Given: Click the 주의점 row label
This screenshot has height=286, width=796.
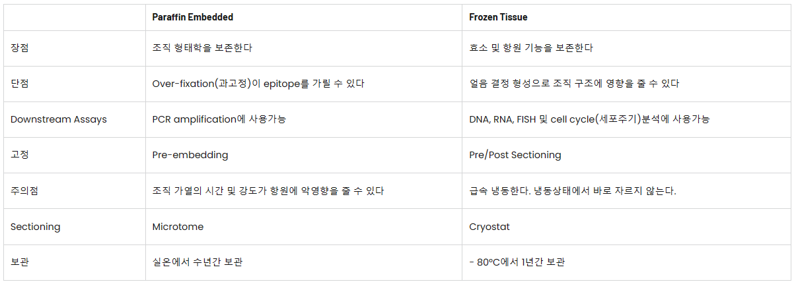Looking at the screenshot, I should click(x=24, y=191).
